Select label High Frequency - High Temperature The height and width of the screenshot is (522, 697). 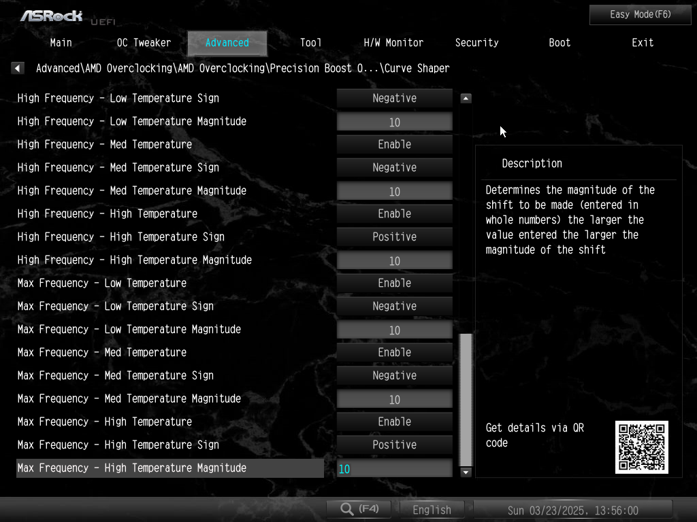107,213
